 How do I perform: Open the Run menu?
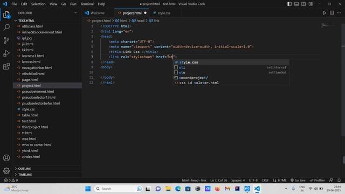73,4
